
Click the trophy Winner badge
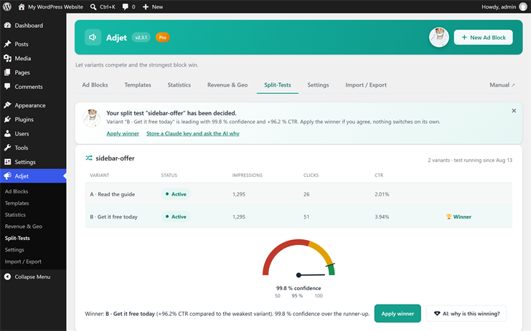pos(459,216)
